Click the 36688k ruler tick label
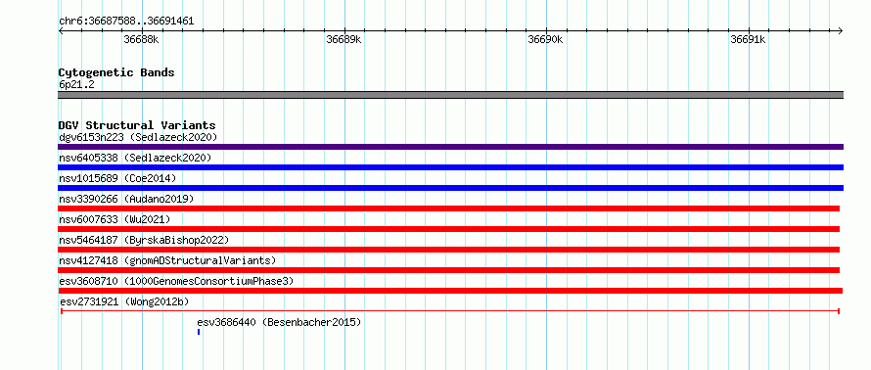Image resolution: width=871 pixels, height=370 pixels. (142, 39)
